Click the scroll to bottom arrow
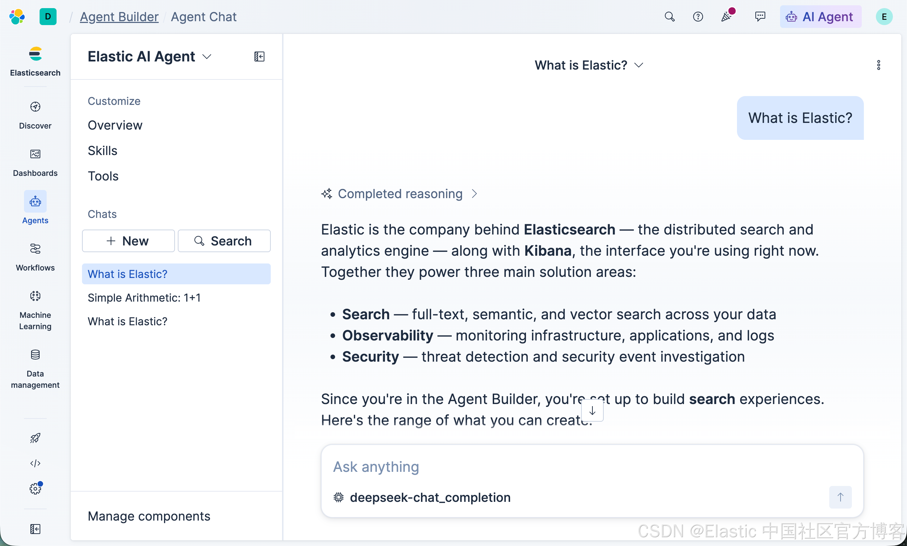The width and height of the screenshot is (907, 546). pos(592,410)
